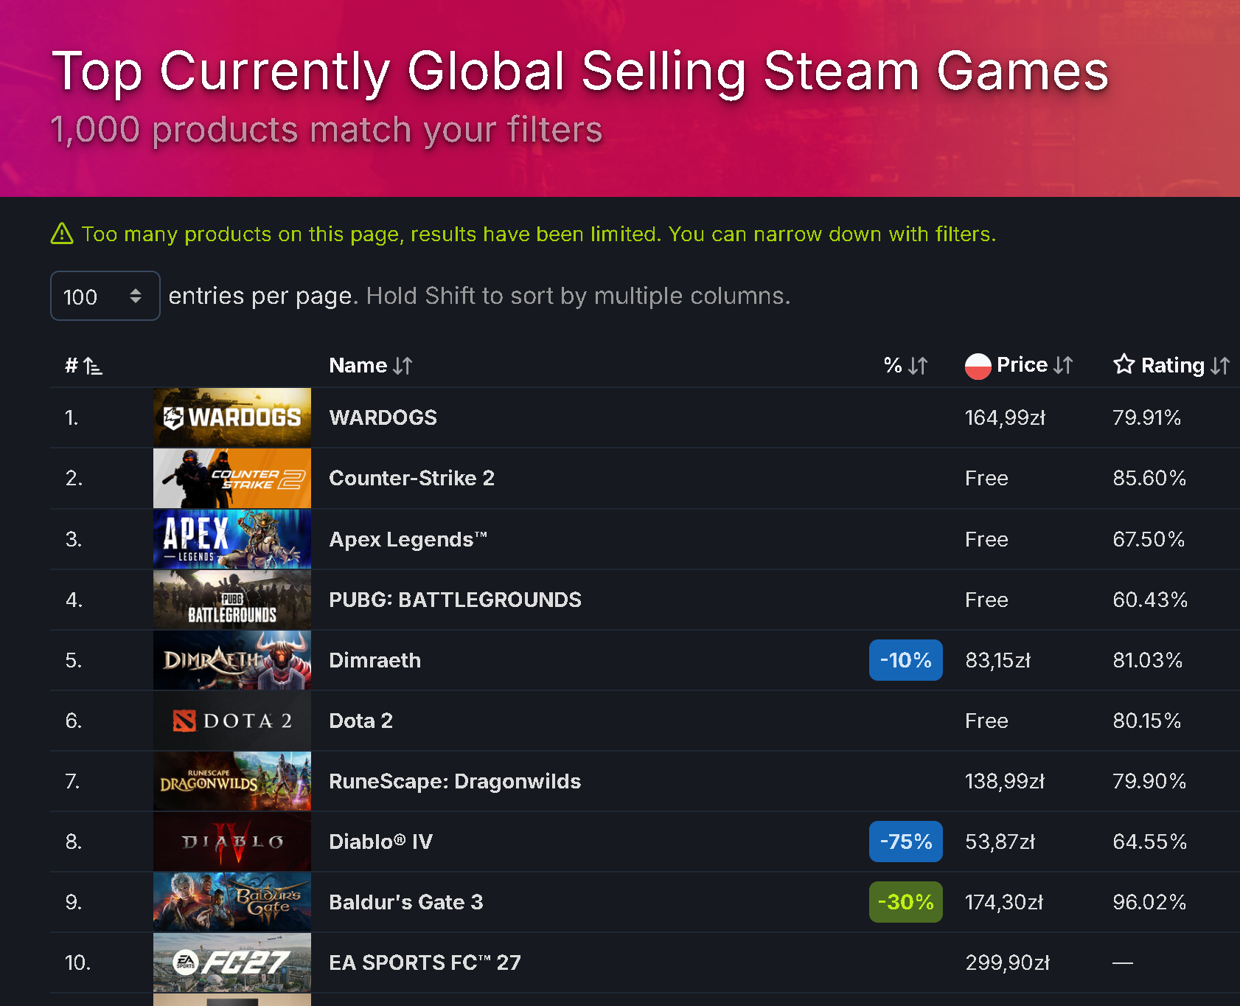Sort table by Rating column
This screenshot has width=1240, height=1006.
tap(1185, 365)
